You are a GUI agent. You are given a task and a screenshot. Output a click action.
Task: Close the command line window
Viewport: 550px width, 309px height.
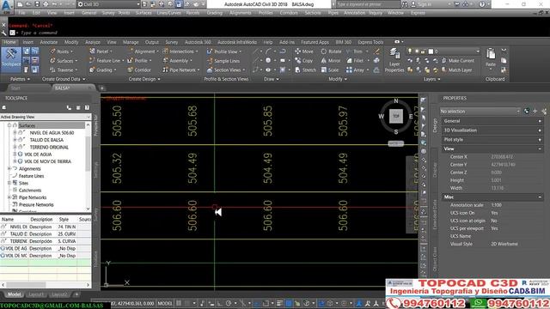[x=3, y=25]
